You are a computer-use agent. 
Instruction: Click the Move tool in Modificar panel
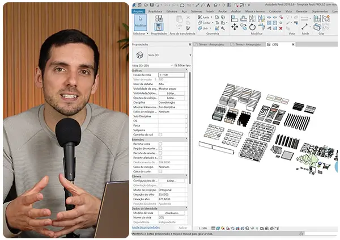point(235,27)
